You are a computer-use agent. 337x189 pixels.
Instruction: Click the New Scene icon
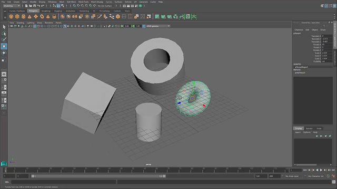pos(26,6)
